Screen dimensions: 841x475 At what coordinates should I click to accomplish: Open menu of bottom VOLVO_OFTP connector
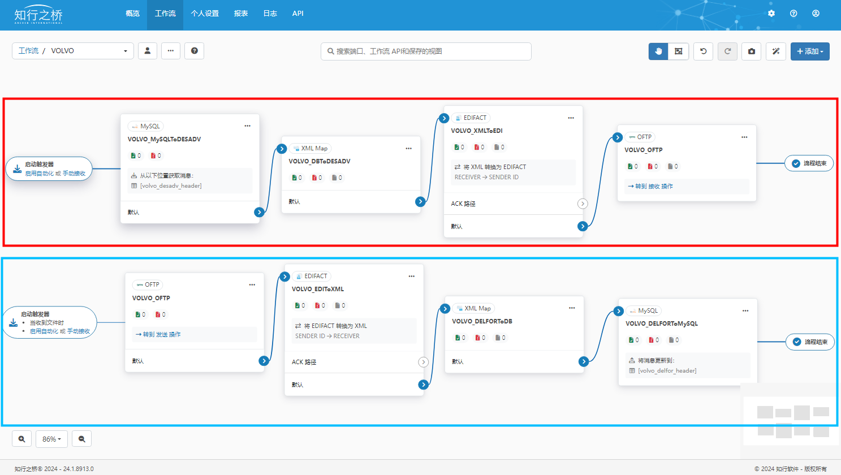click(x=252, y=284)
